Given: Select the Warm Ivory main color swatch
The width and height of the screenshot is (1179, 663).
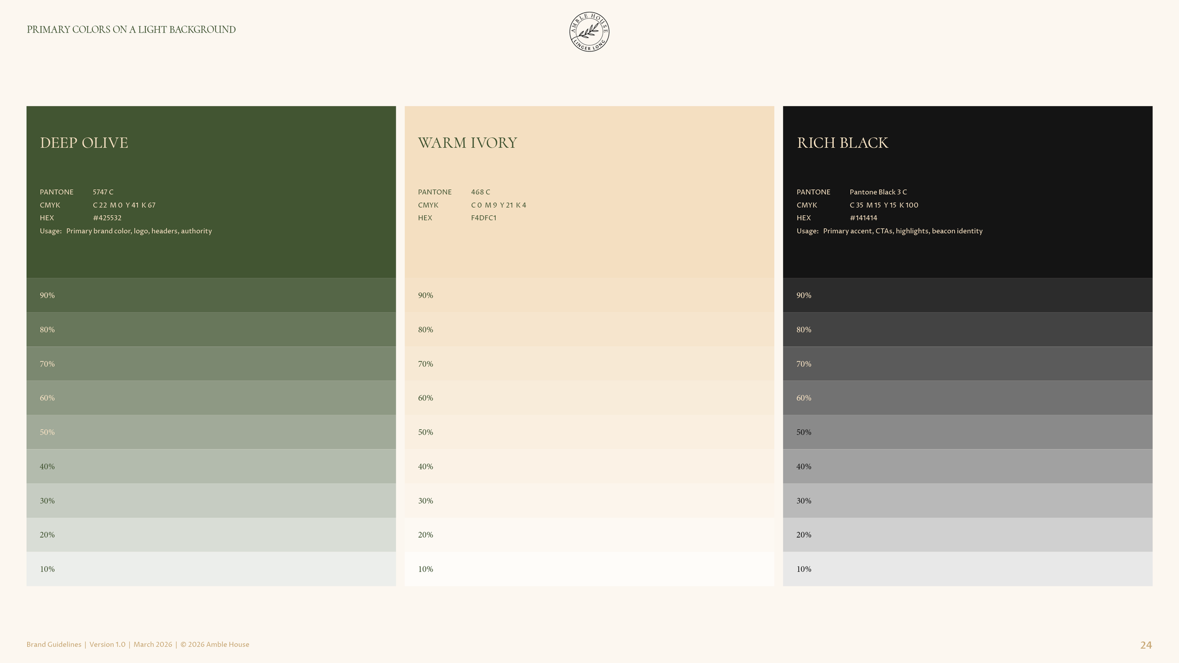Looking at the screenshot, I should (x=589, y=192).
